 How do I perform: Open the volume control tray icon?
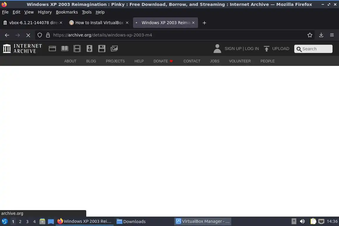click(x=302, y=222)
